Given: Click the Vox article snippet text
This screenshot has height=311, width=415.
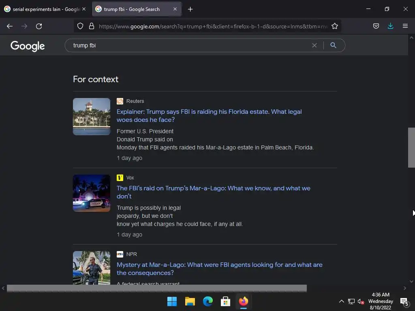Looking at the screenshot, I should pos(180,216).
